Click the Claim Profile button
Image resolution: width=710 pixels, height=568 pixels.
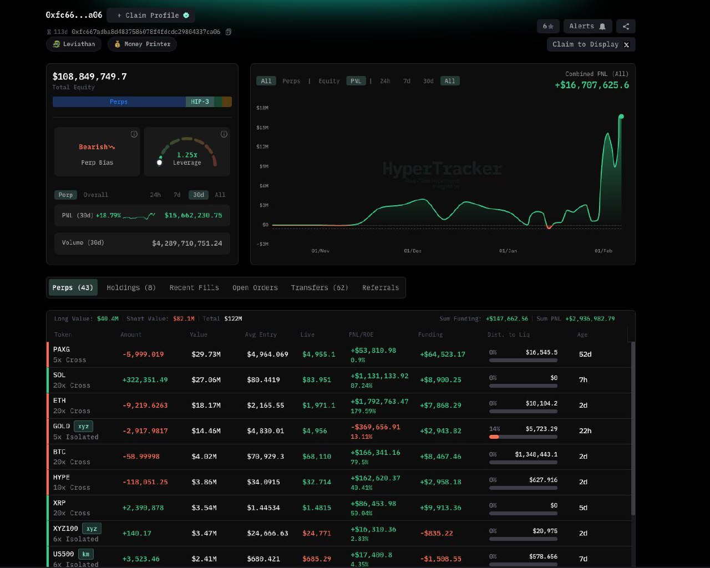tap(151, 16)
